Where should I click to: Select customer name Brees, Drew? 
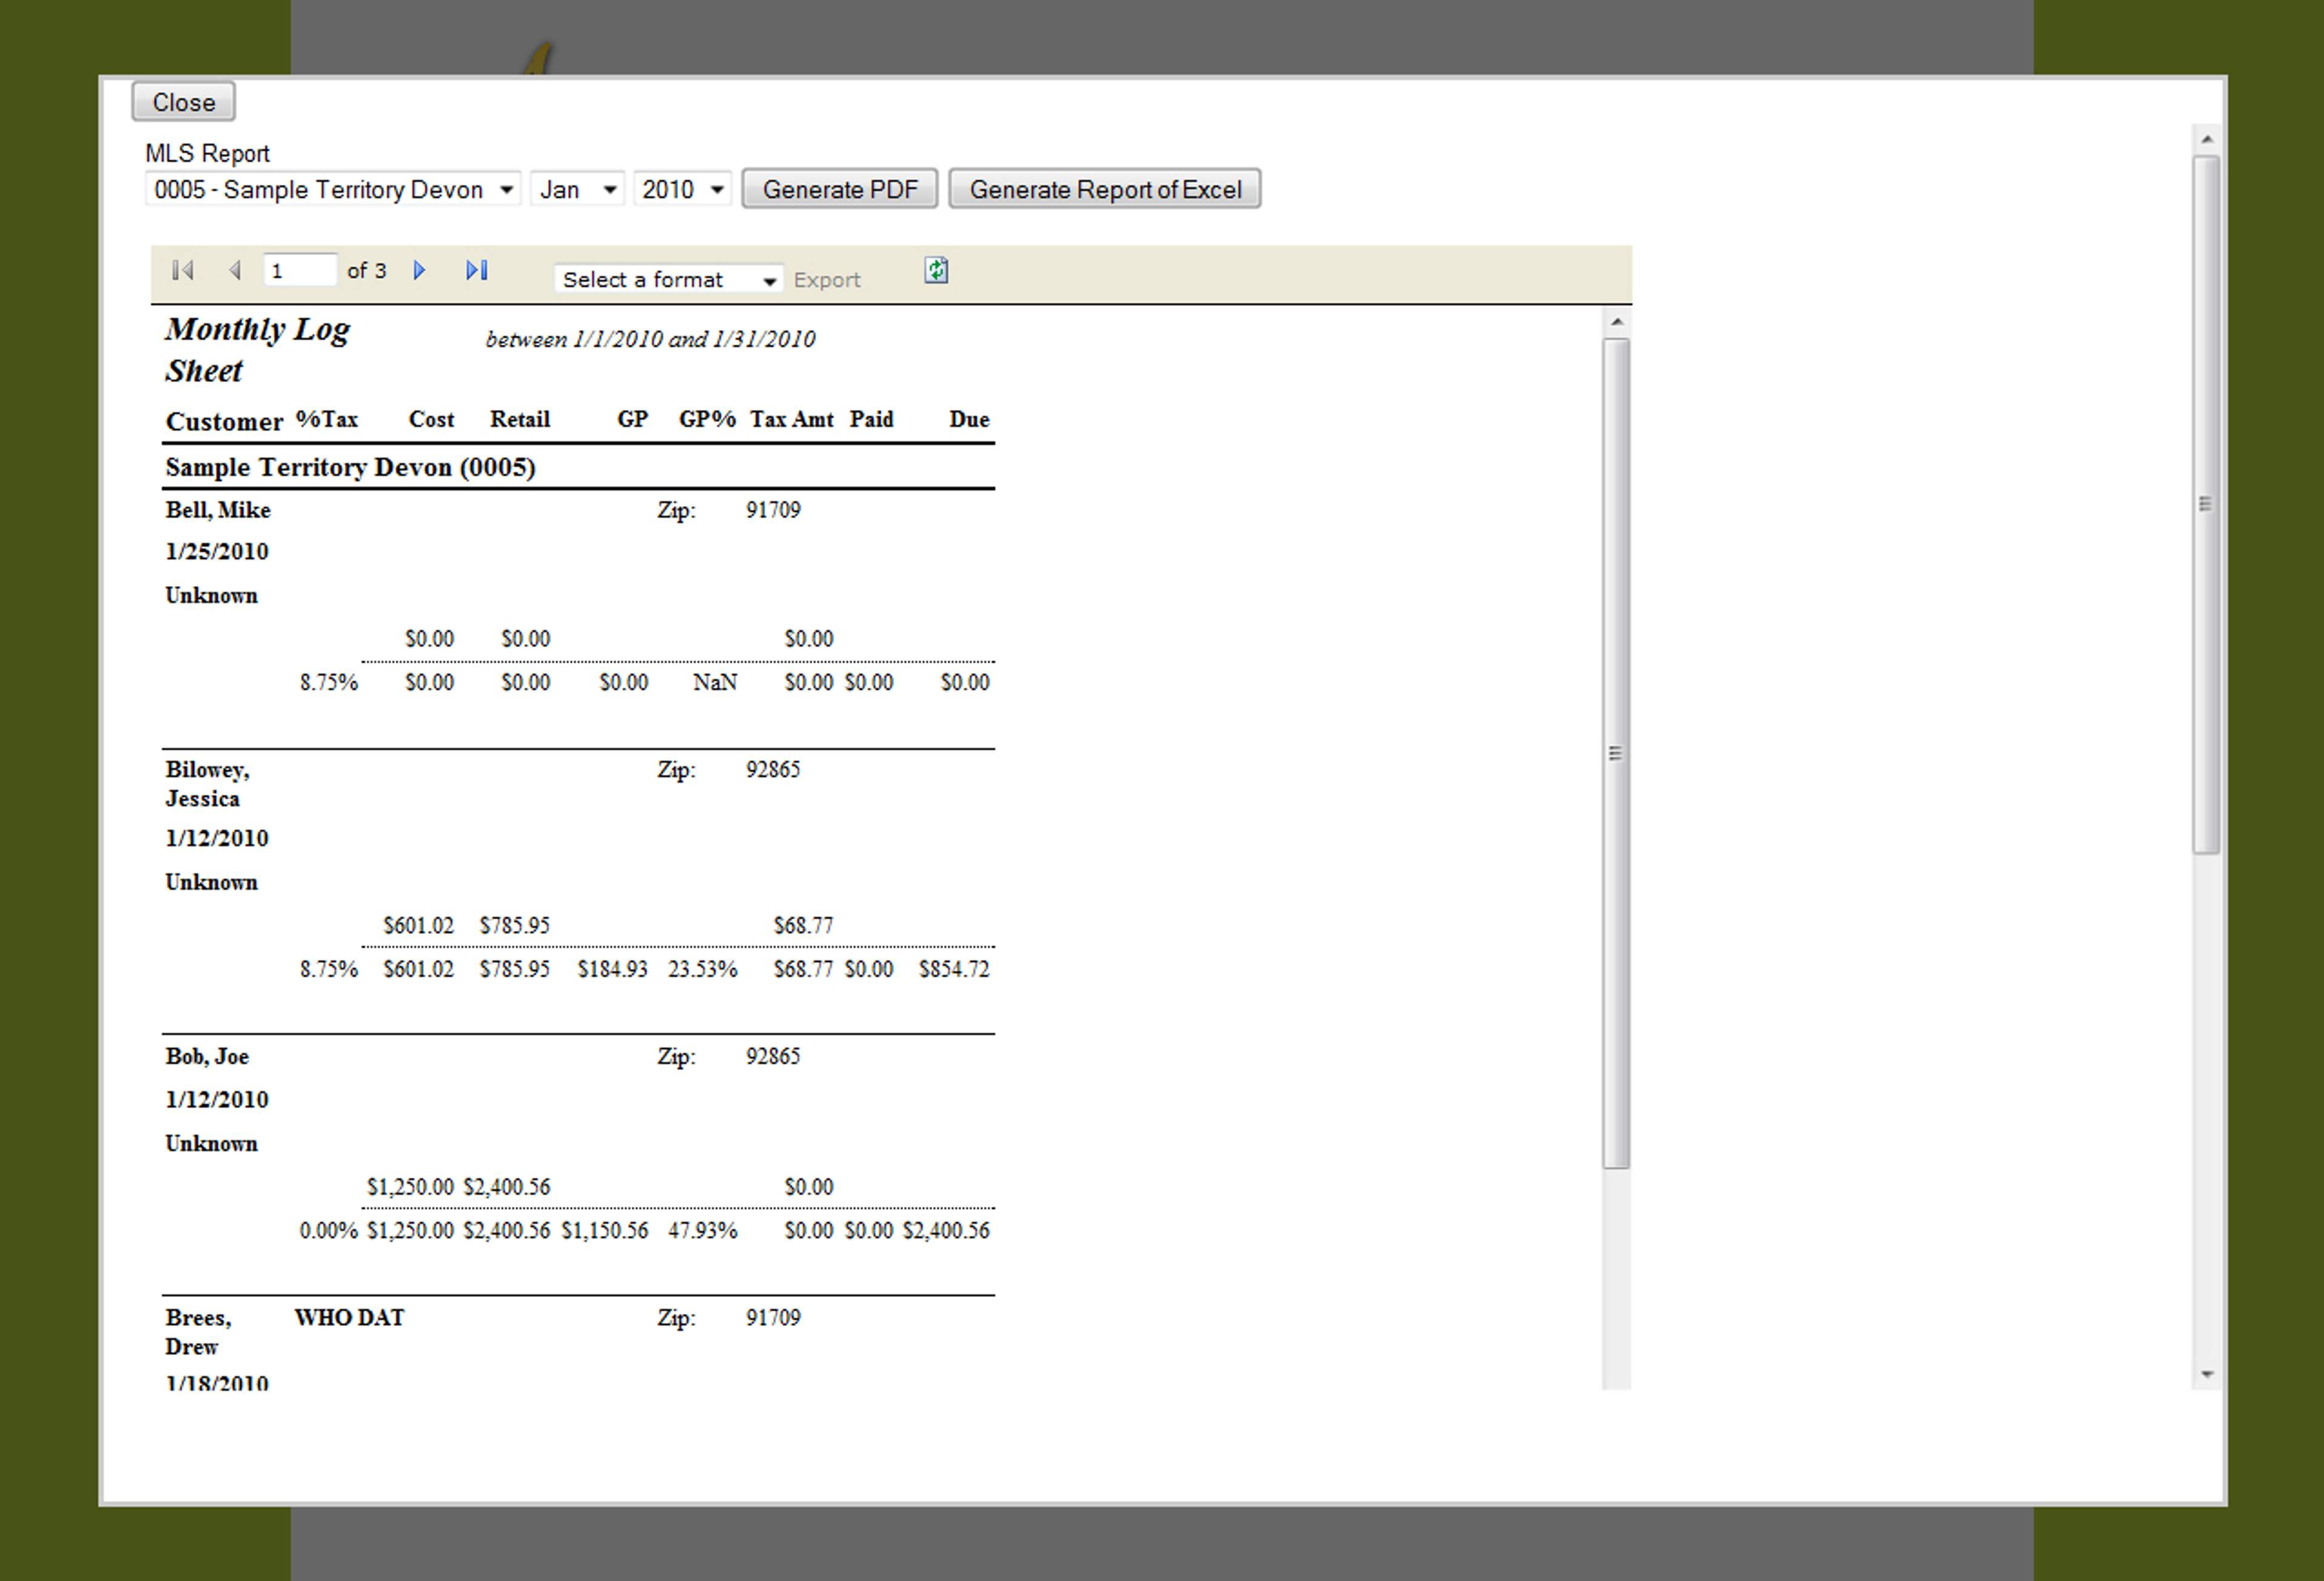click(x=198, y=1332)
